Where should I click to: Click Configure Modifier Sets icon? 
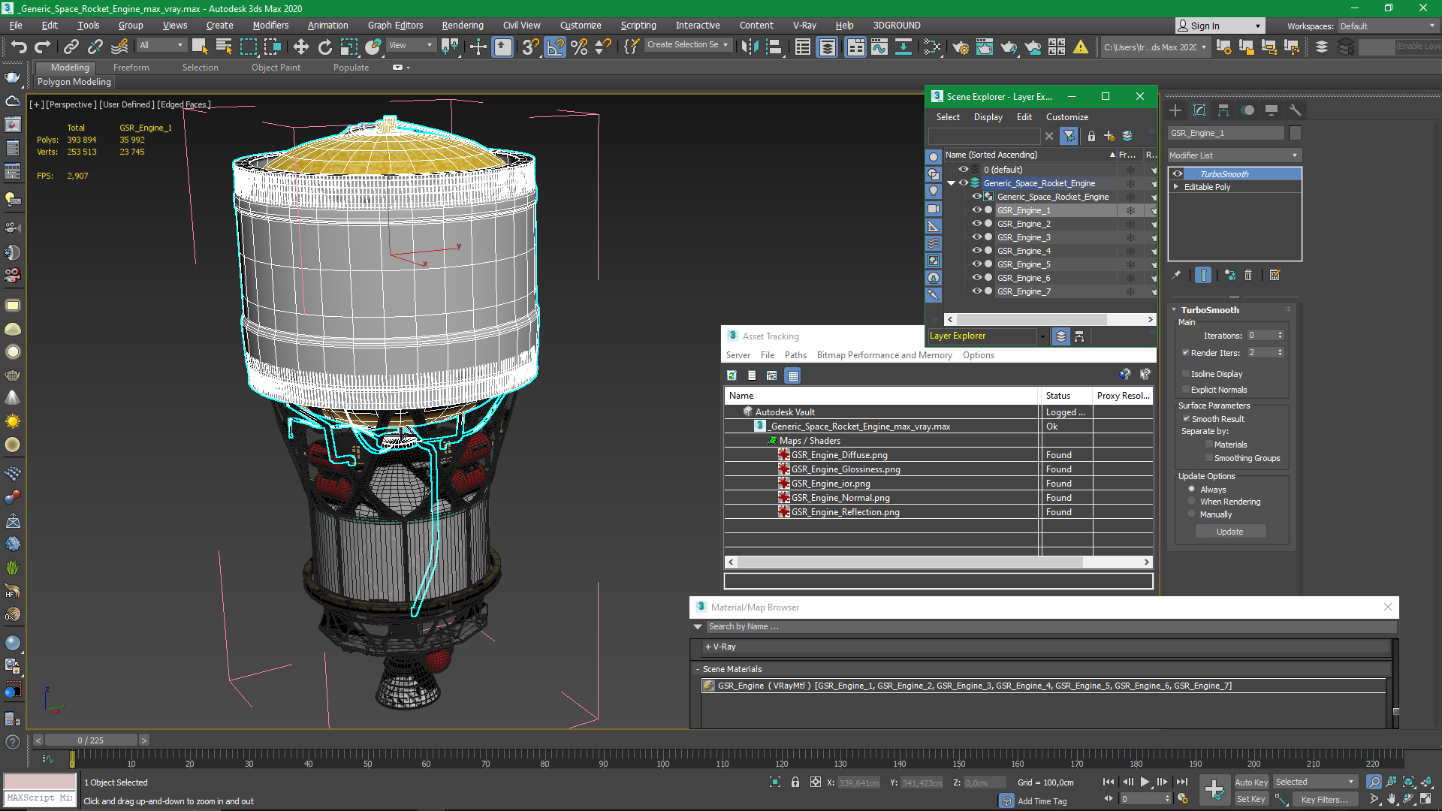tap(1275, 275)
